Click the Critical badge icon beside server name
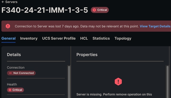This screenshot has height=98, width=171. click(x=94, y=10)
